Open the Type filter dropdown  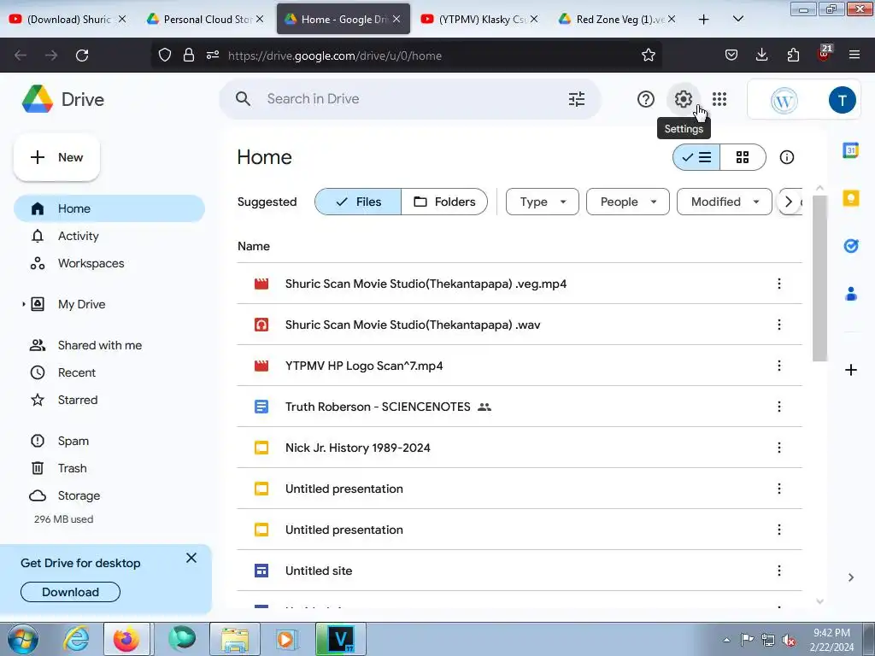pyautogui.click(x=543, y=202)
